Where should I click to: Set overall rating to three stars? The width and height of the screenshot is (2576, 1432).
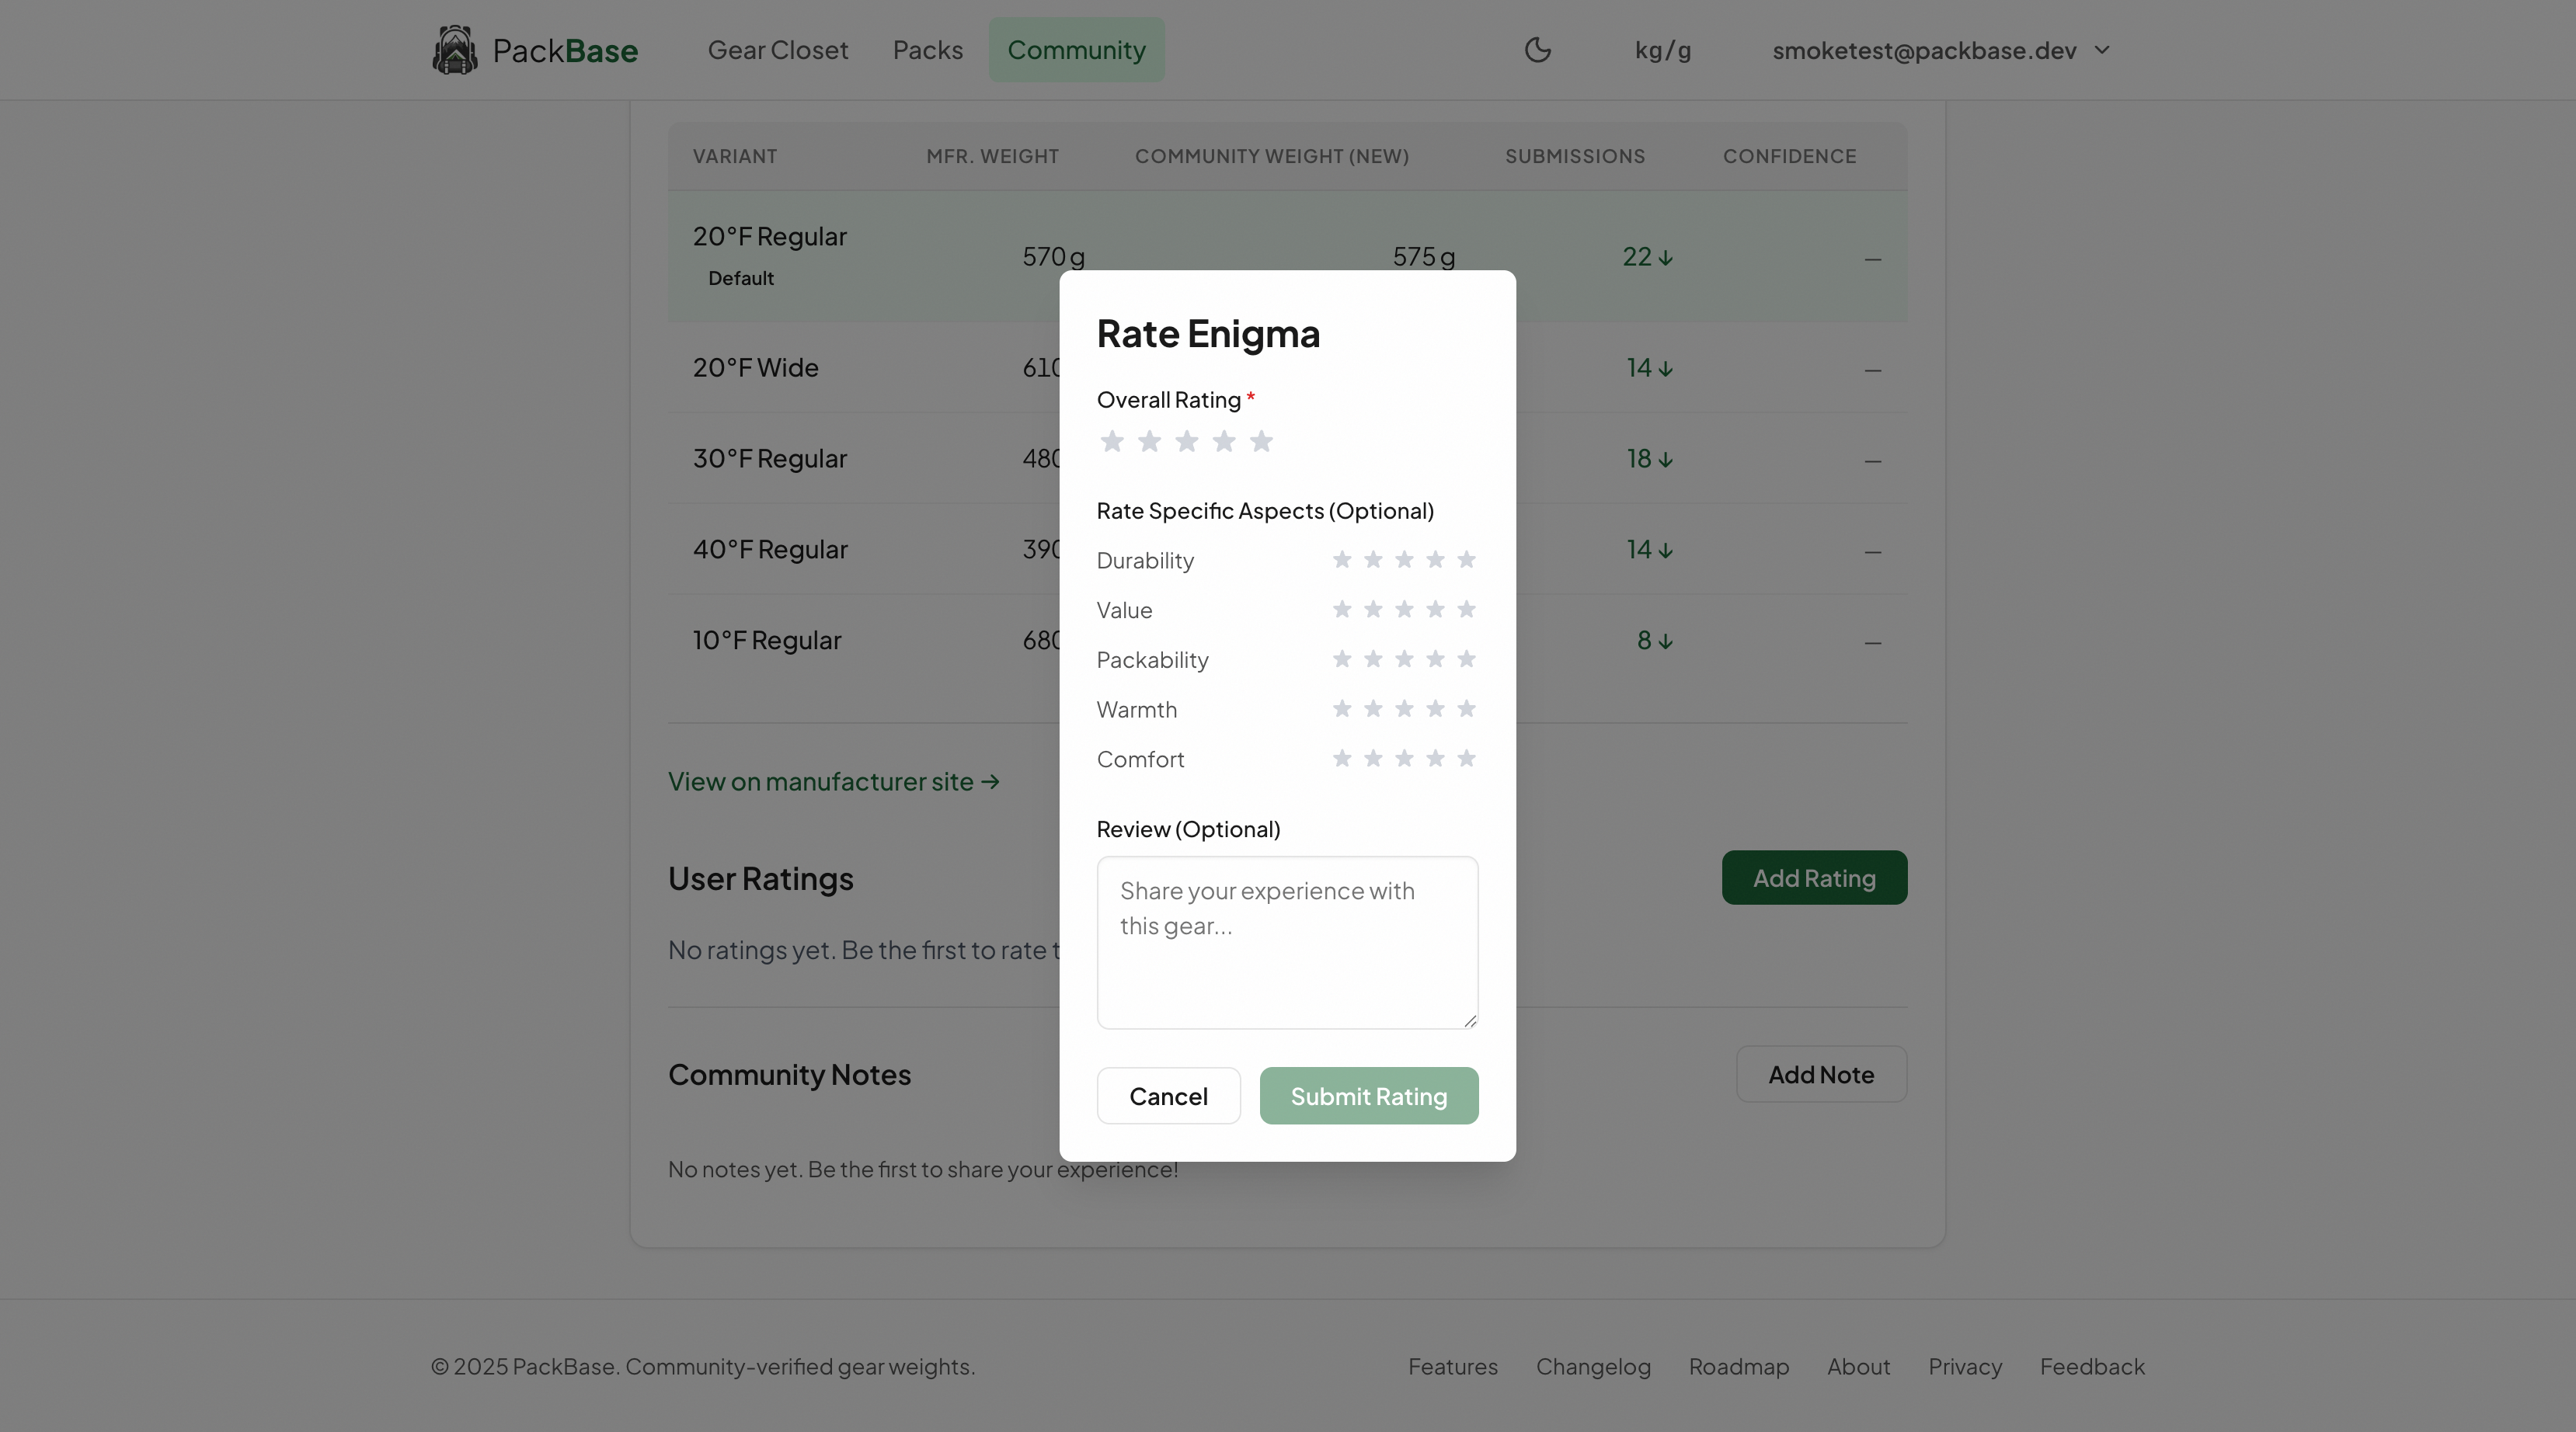(1187, 441)
